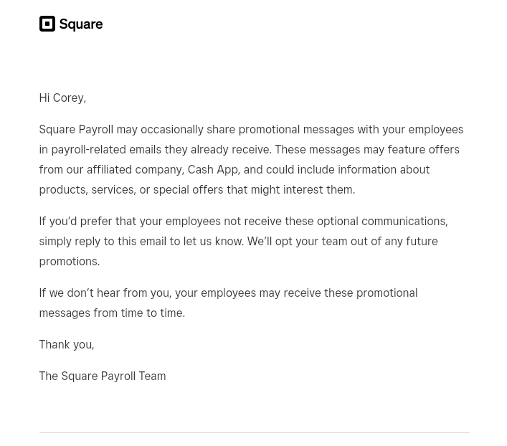Click the Square logo icon
Screen dimensions: 507x446
(x=47, y=24)
